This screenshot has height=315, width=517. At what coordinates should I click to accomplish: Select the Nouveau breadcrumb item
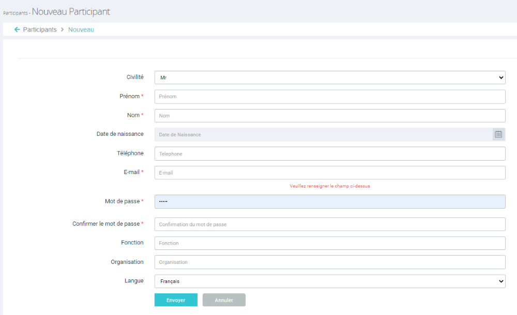pyautogui.click(x=81, y=29)
